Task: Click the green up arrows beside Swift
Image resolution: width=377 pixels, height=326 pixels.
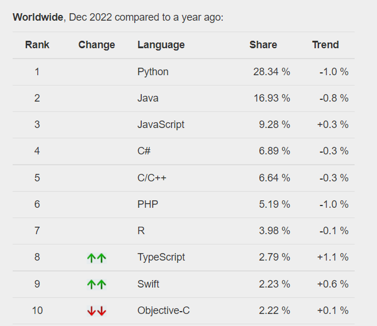Action: 96,284
